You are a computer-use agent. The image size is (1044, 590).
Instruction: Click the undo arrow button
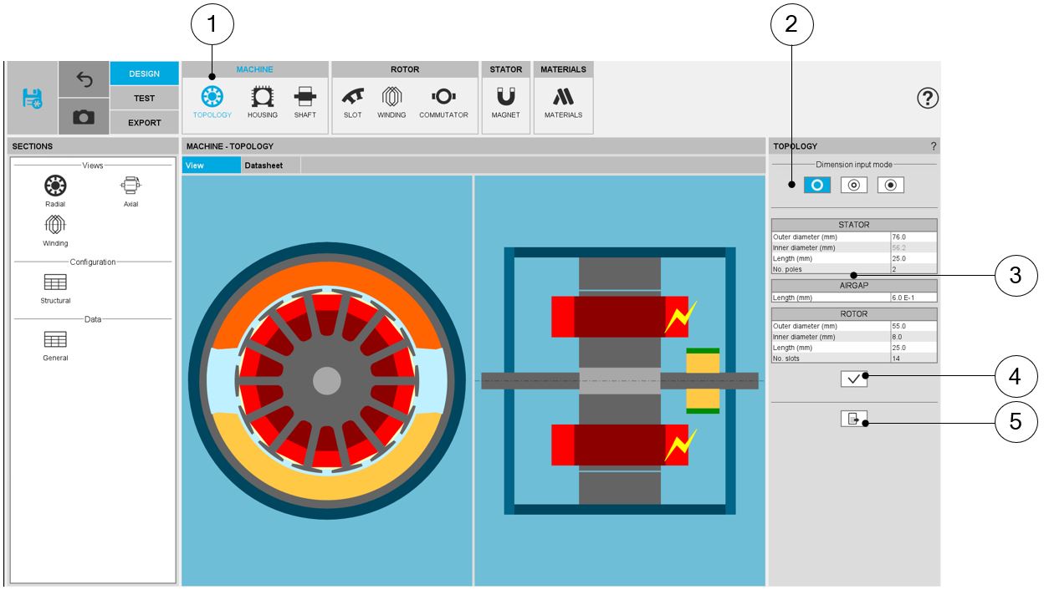(x=84, y=79)
